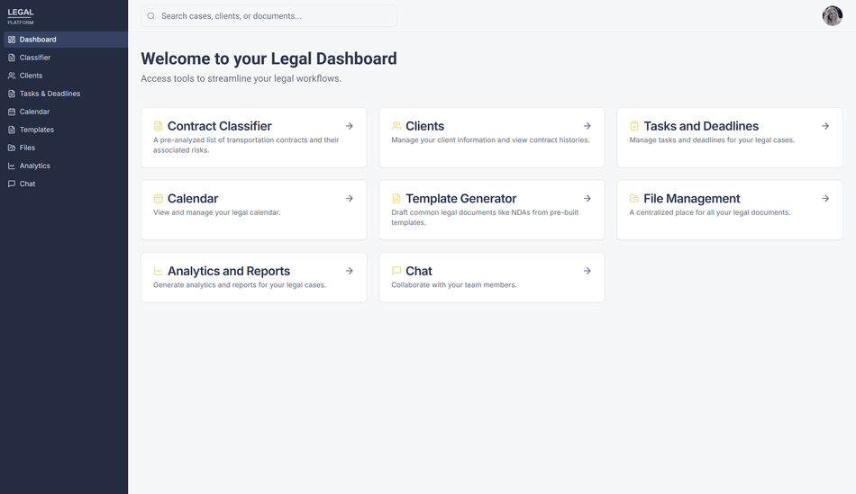Click the Clients people icon in sidebar

(x=12, y=76)
